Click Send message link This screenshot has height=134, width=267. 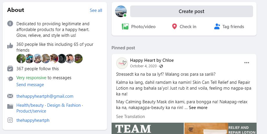point(30,85)
